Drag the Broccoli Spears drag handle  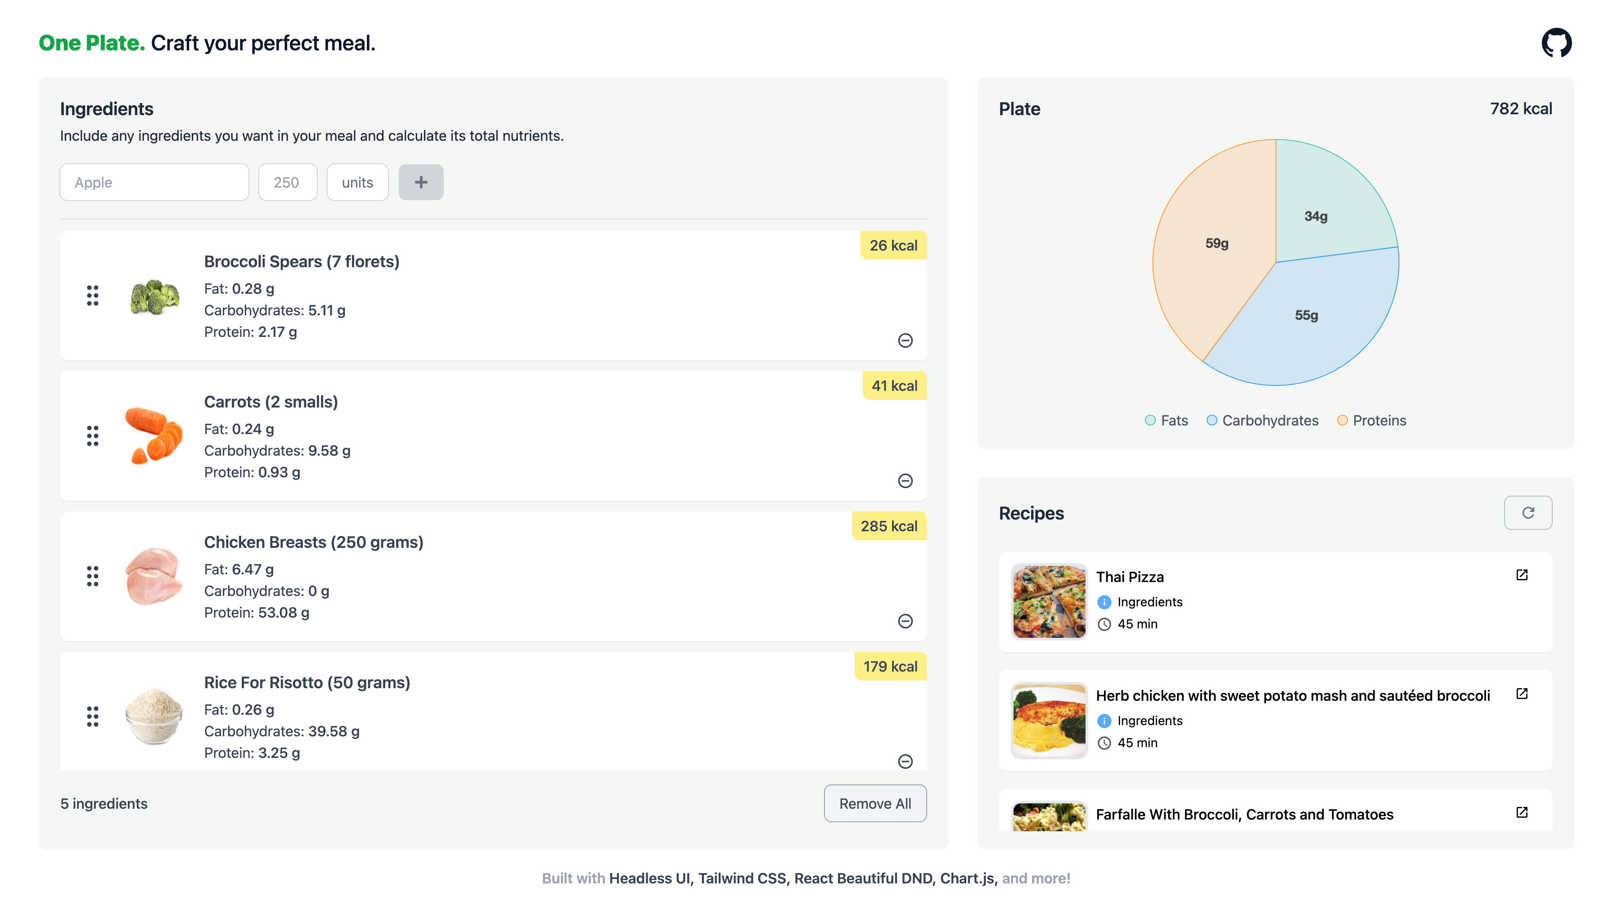pyautogui.click(x=93, y=296)
